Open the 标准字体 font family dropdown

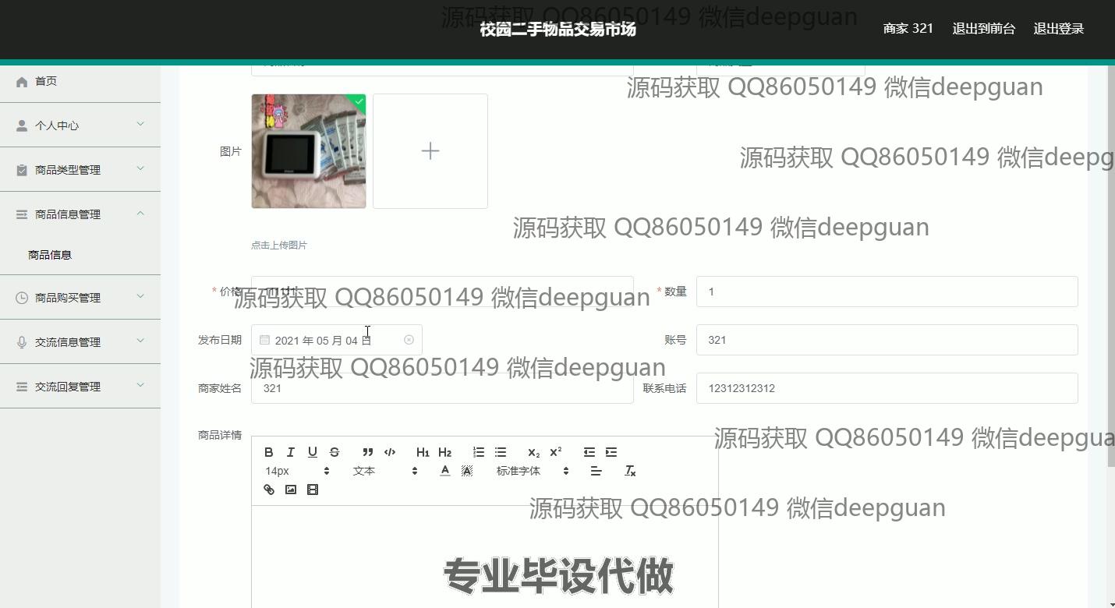pos(533,471)
